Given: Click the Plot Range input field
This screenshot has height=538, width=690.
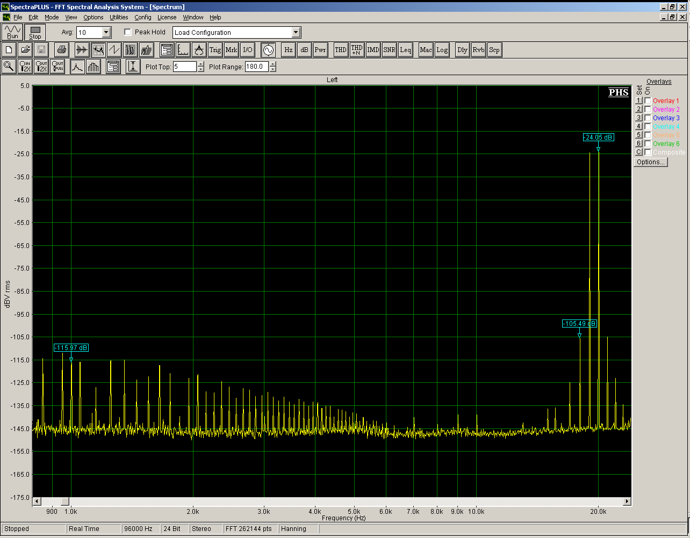Looking at the screenshot, I should tap(257, 67).
